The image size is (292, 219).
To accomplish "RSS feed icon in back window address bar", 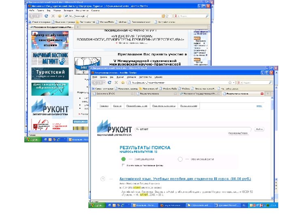I will 163,16.
